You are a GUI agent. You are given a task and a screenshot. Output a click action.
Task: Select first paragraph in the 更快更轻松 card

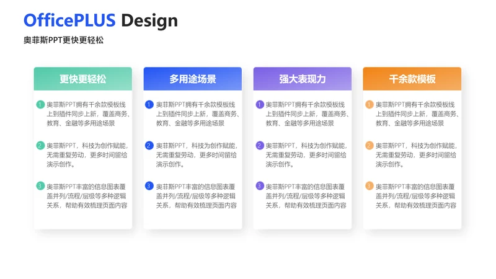pos(88,114)
